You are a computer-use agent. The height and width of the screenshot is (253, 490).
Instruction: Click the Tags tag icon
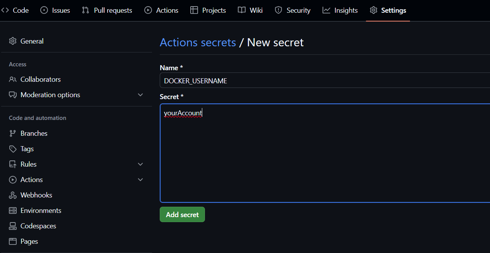[x=13, y=149]
